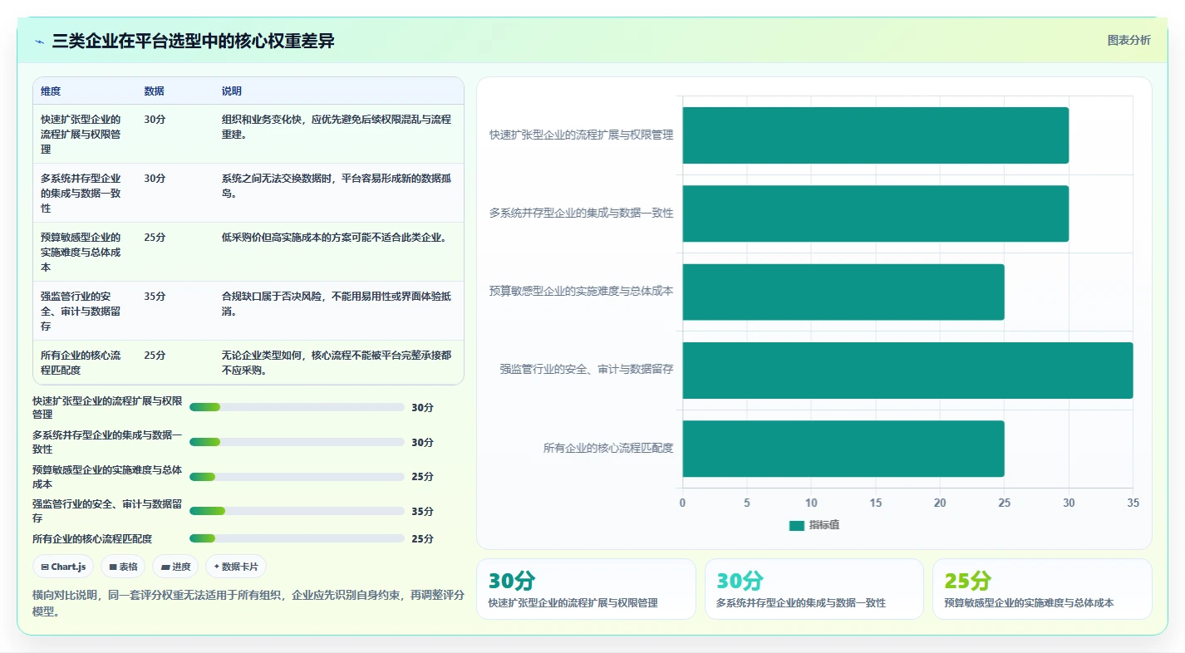Click chart bar for 快速扩张型企业的流程扩展与权限管理
Image resolution: width=1185 pixels, height=653 pixels.
[x=876, y=135]
